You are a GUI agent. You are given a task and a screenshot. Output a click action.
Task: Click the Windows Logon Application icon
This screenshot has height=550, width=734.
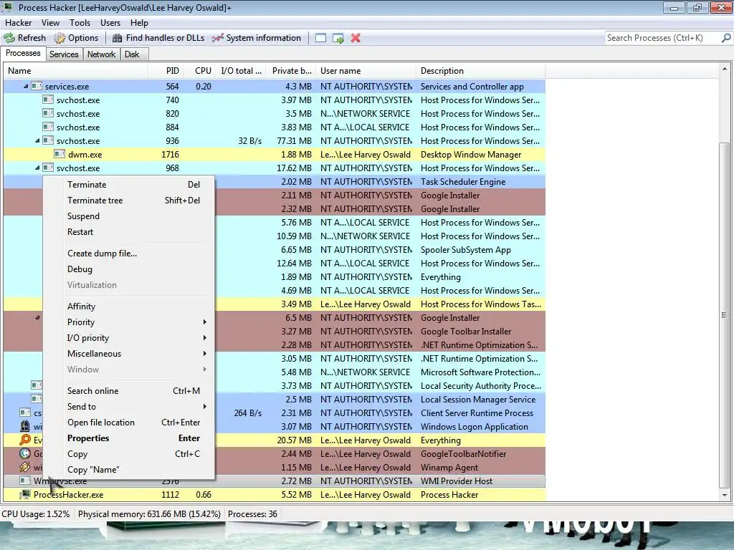(x=25, y=427)
